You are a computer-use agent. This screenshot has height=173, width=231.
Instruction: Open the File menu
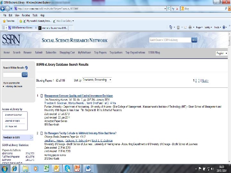pos(5,15)
